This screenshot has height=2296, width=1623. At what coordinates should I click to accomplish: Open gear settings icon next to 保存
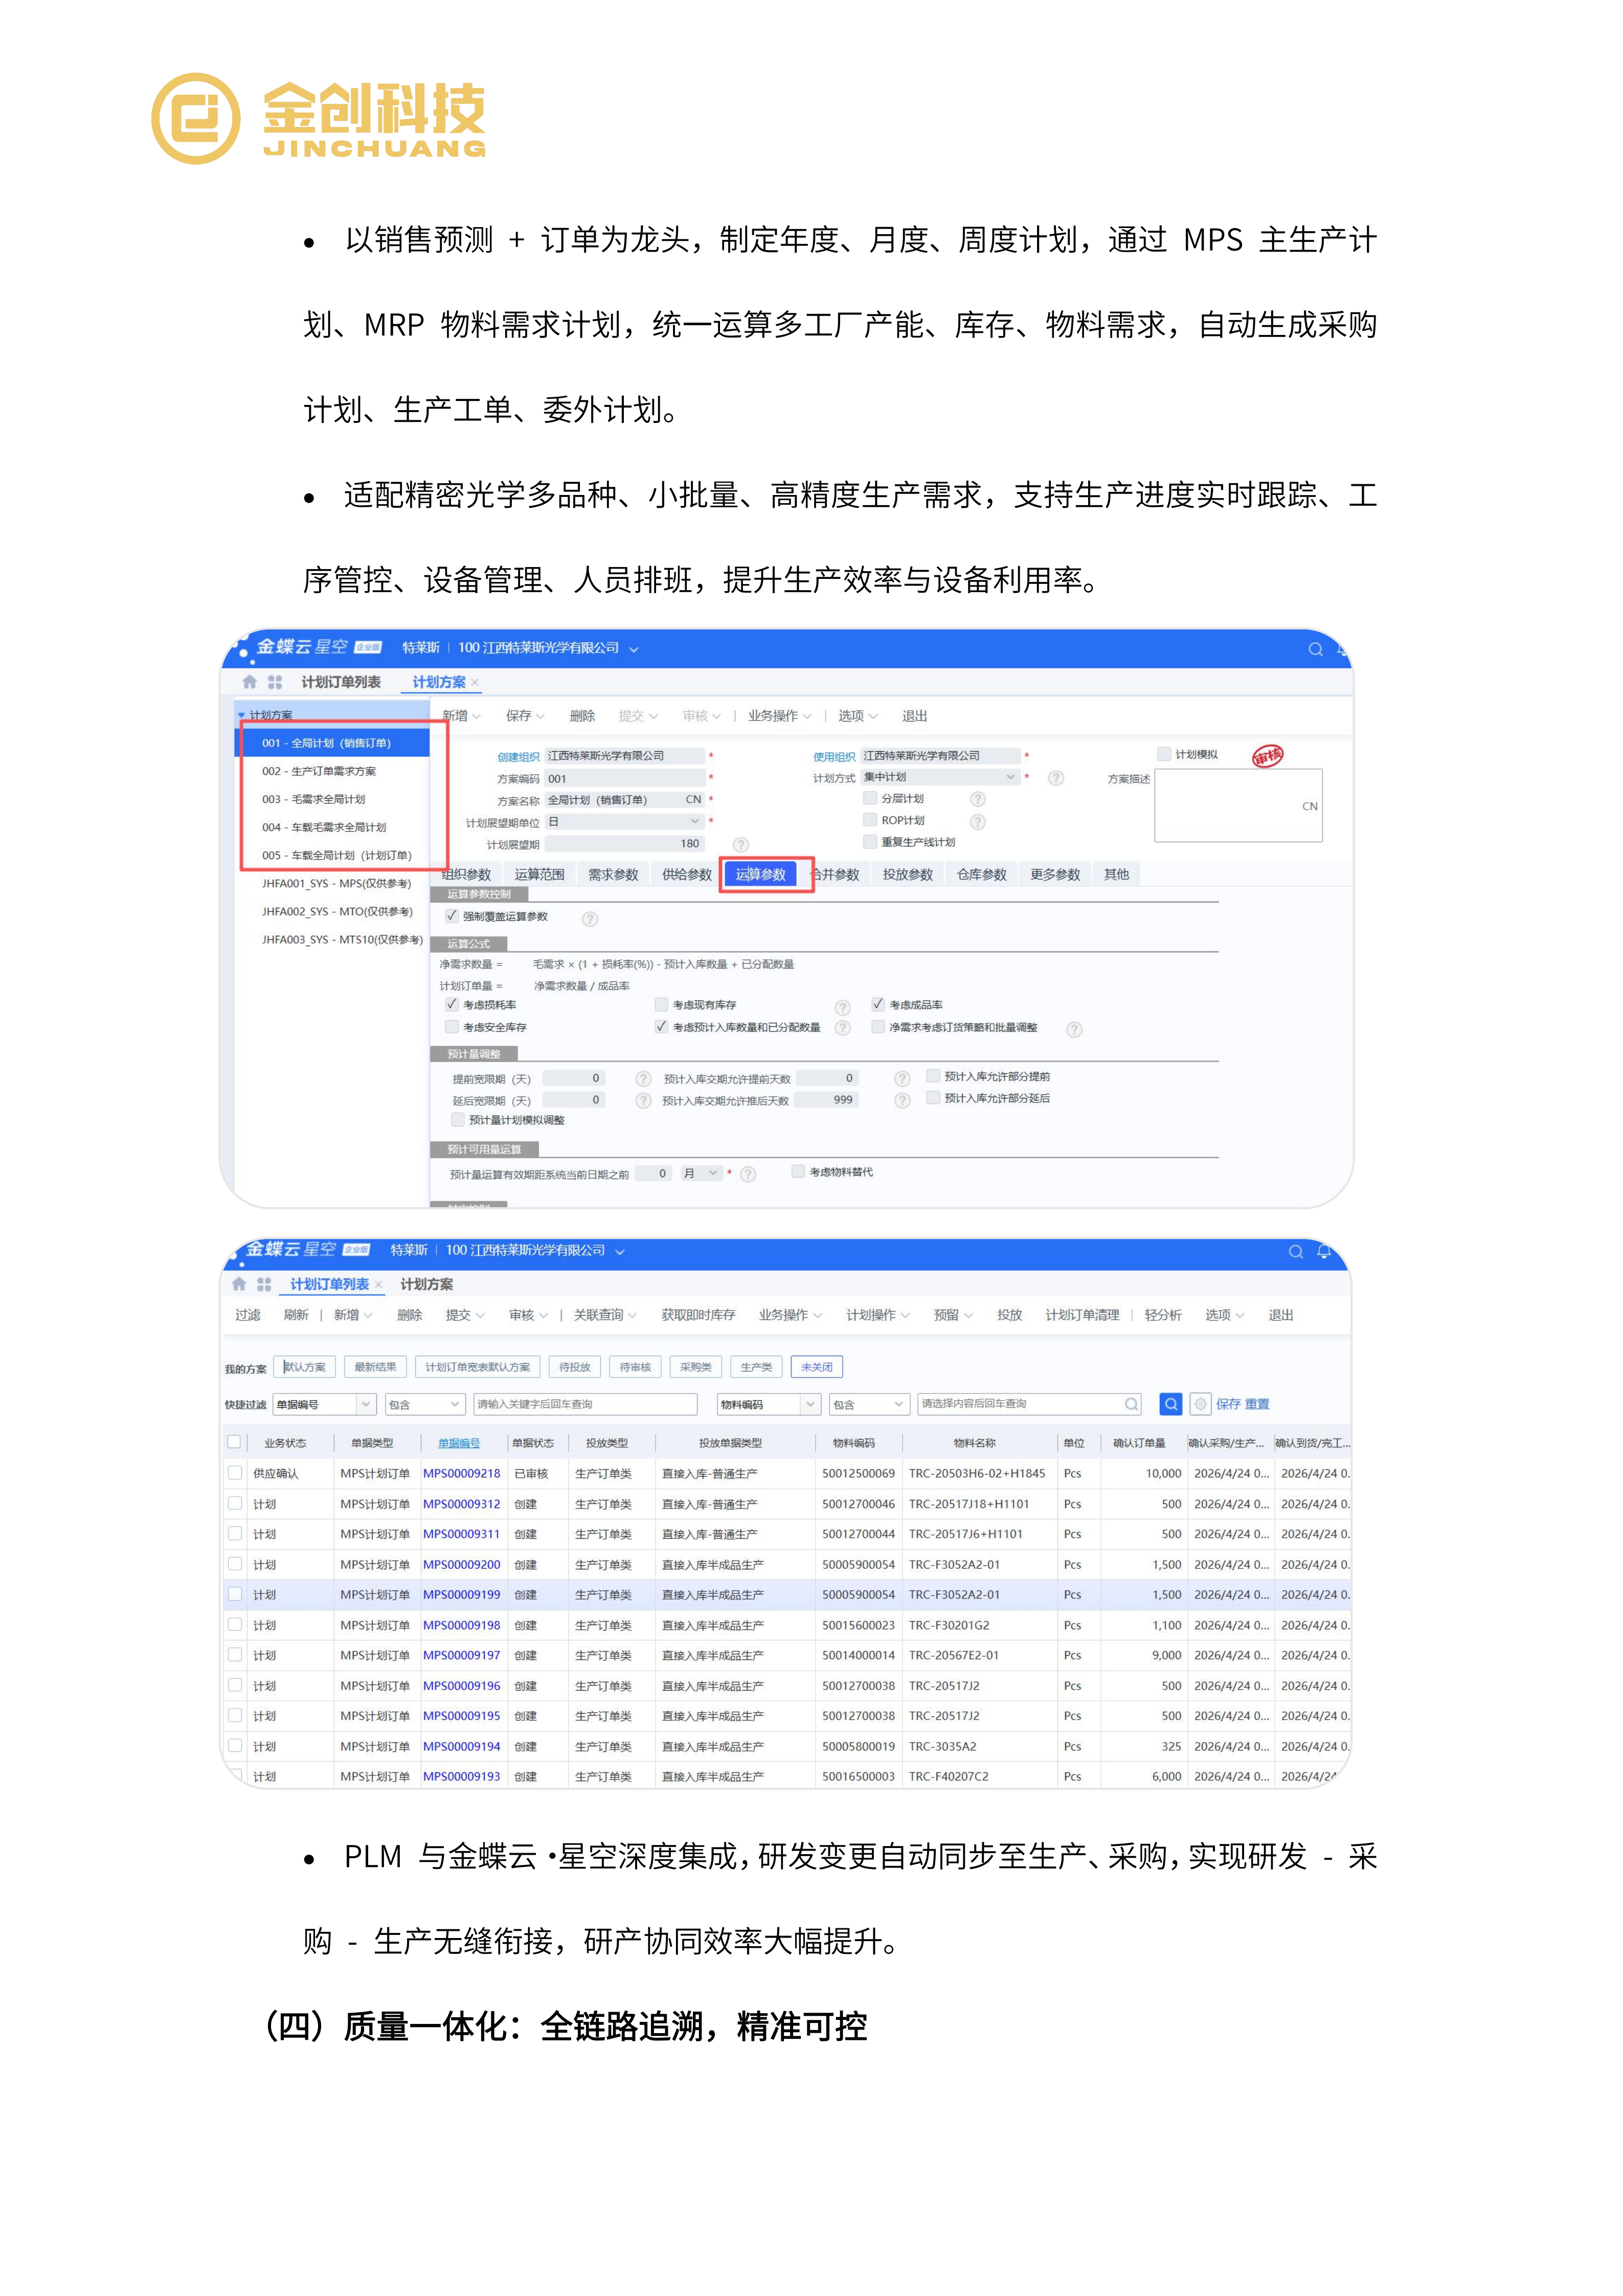1200,1404
